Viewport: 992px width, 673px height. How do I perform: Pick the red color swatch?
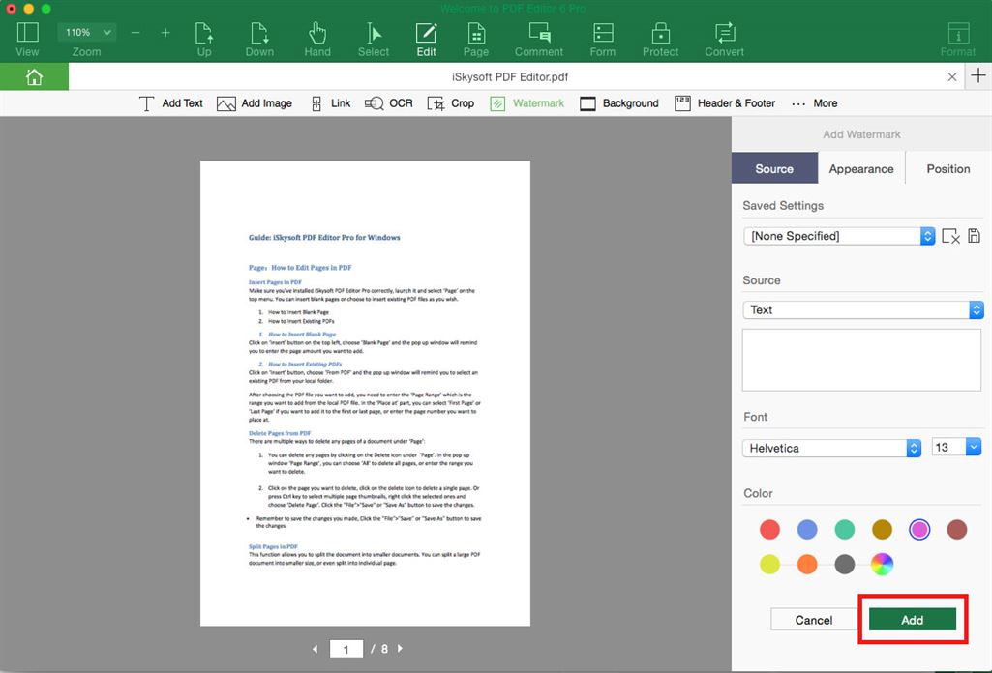coord(769,530)
